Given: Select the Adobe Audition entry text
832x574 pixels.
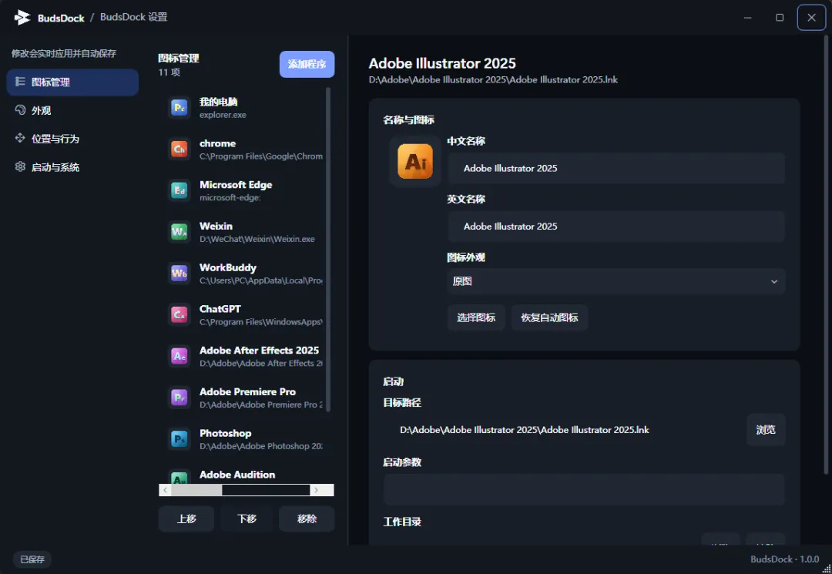Looking at the screenshot, I should [x=237, y=475].
